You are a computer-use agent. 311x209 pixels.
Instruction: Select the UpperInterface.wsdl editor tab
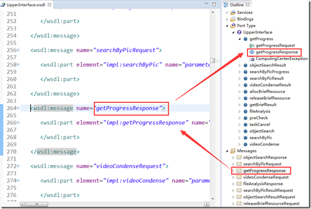[26, 5]
